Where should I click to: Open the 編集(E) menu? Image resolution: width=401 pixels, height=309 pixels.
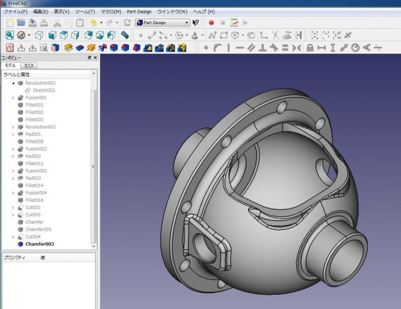click(x=41, y=12)
